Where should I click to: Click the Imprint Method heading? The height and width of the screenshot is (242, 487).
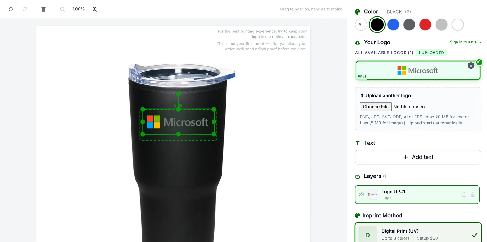(382, 216)
